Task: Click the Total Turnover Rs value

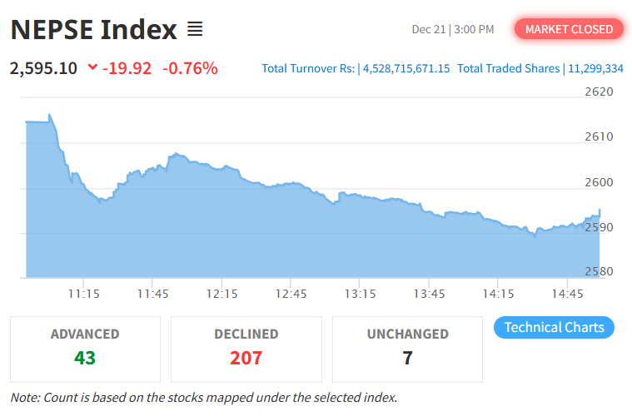Action: coord(406,68)
